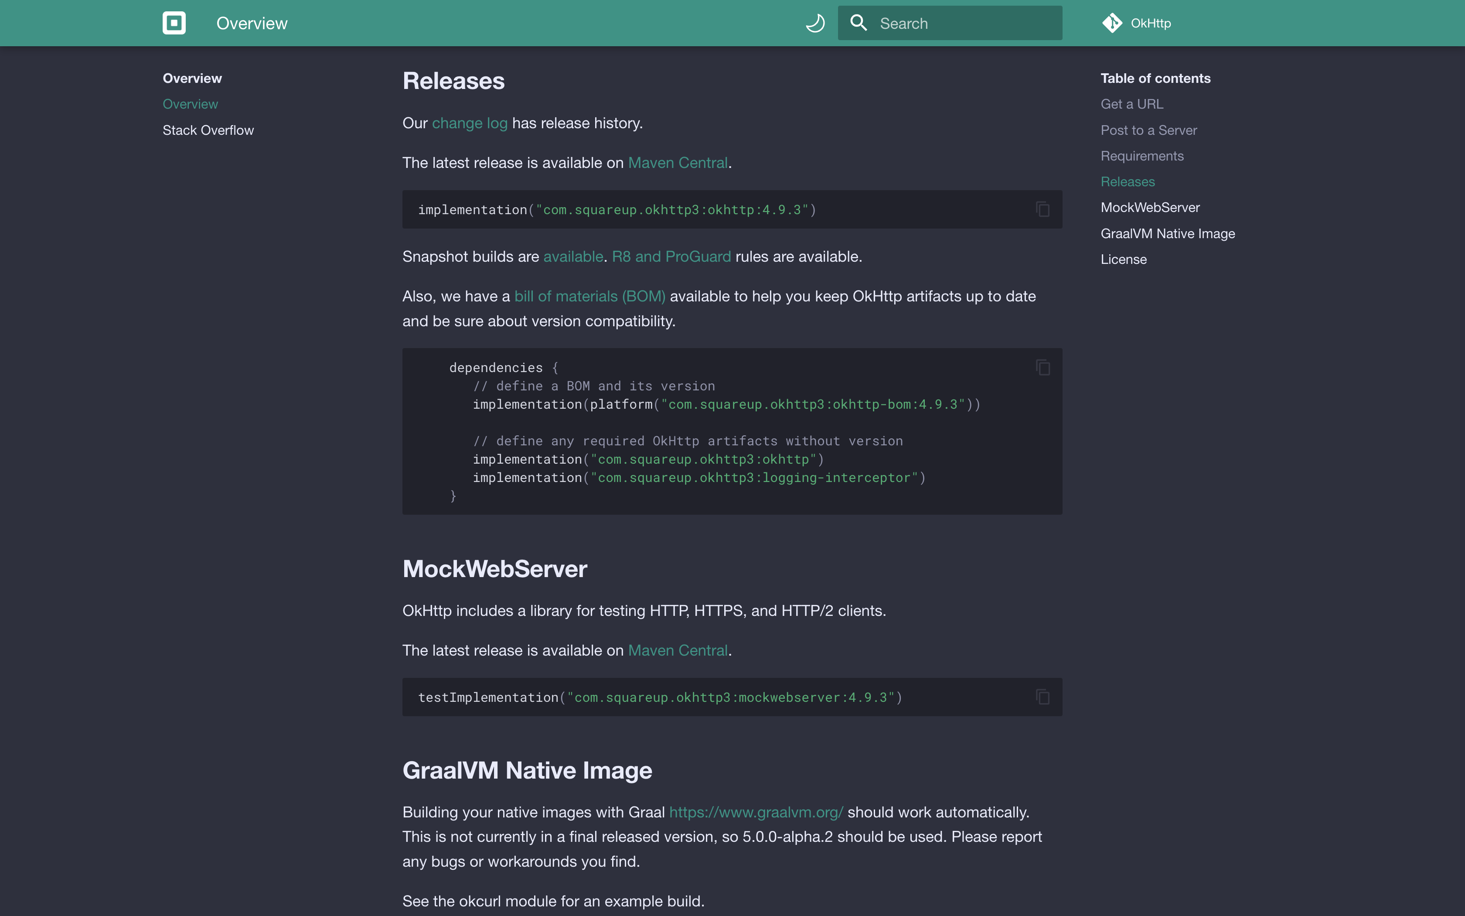Open Maven Central link under MockWebServer

tap(678, 650)
